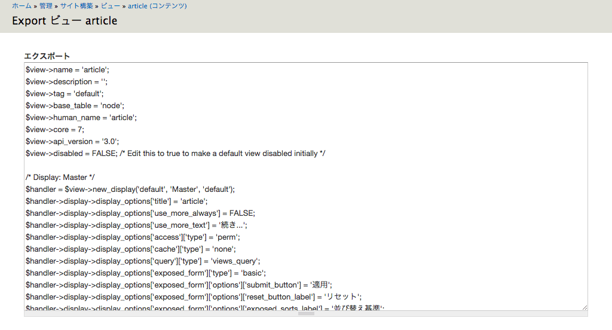Click the ['access']['type'] = 'perm' line
Image resolution: width=612 pixels, height=330 pixels.
pos(133,237)
